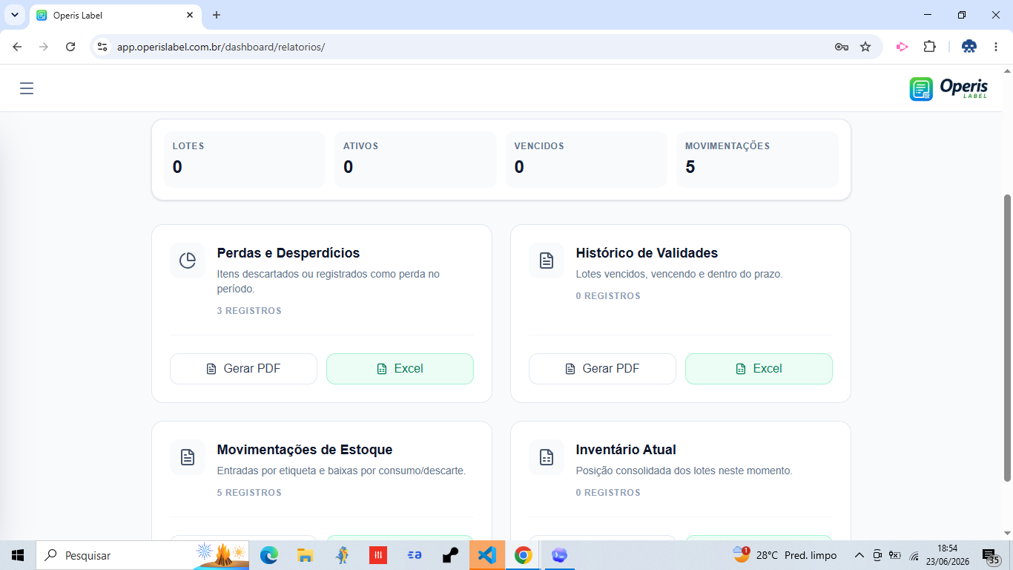This screenshot has height=570, width=1013.
Task: Open the purple app at taskbar end
Action: coord(560,555)
